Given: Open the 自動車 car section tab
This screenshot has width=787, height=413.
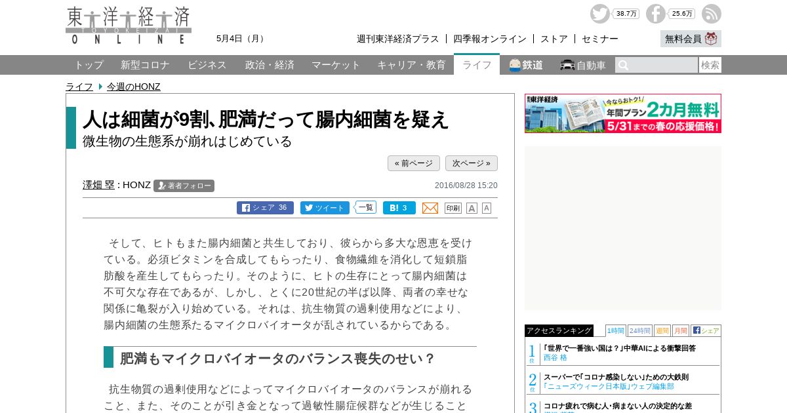Looking at the screenshot, I should tap(583, 65).
